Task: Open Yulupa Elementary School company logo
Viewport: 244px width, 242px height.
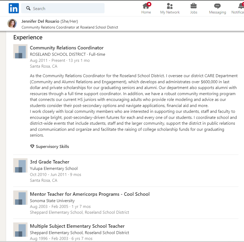Action: pyautogui.click(x=20, y=165)
